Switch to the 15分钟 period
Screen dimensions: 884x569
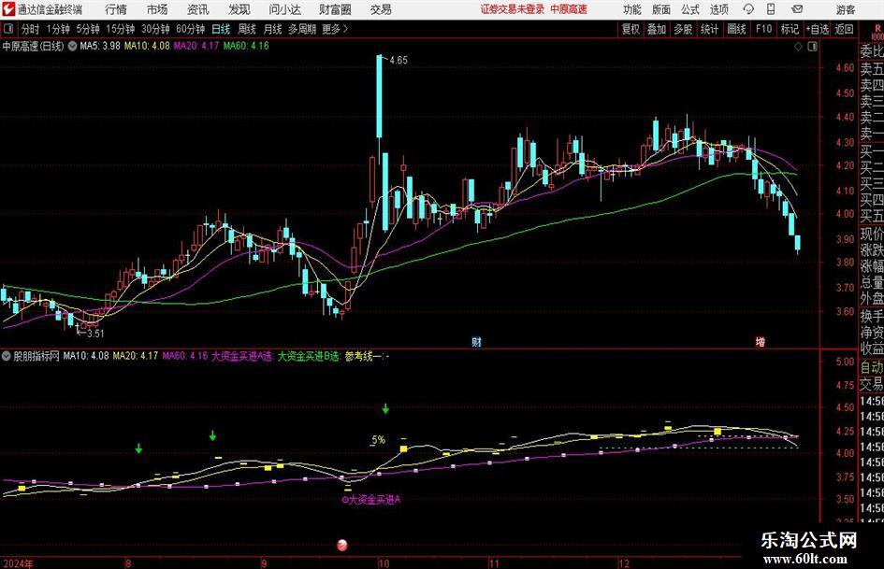point(120,29)
